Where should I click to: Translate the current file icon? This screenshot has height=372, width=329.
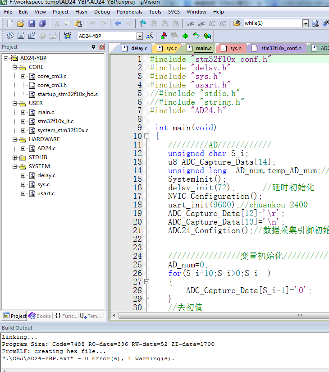click(x=10, y=36)
